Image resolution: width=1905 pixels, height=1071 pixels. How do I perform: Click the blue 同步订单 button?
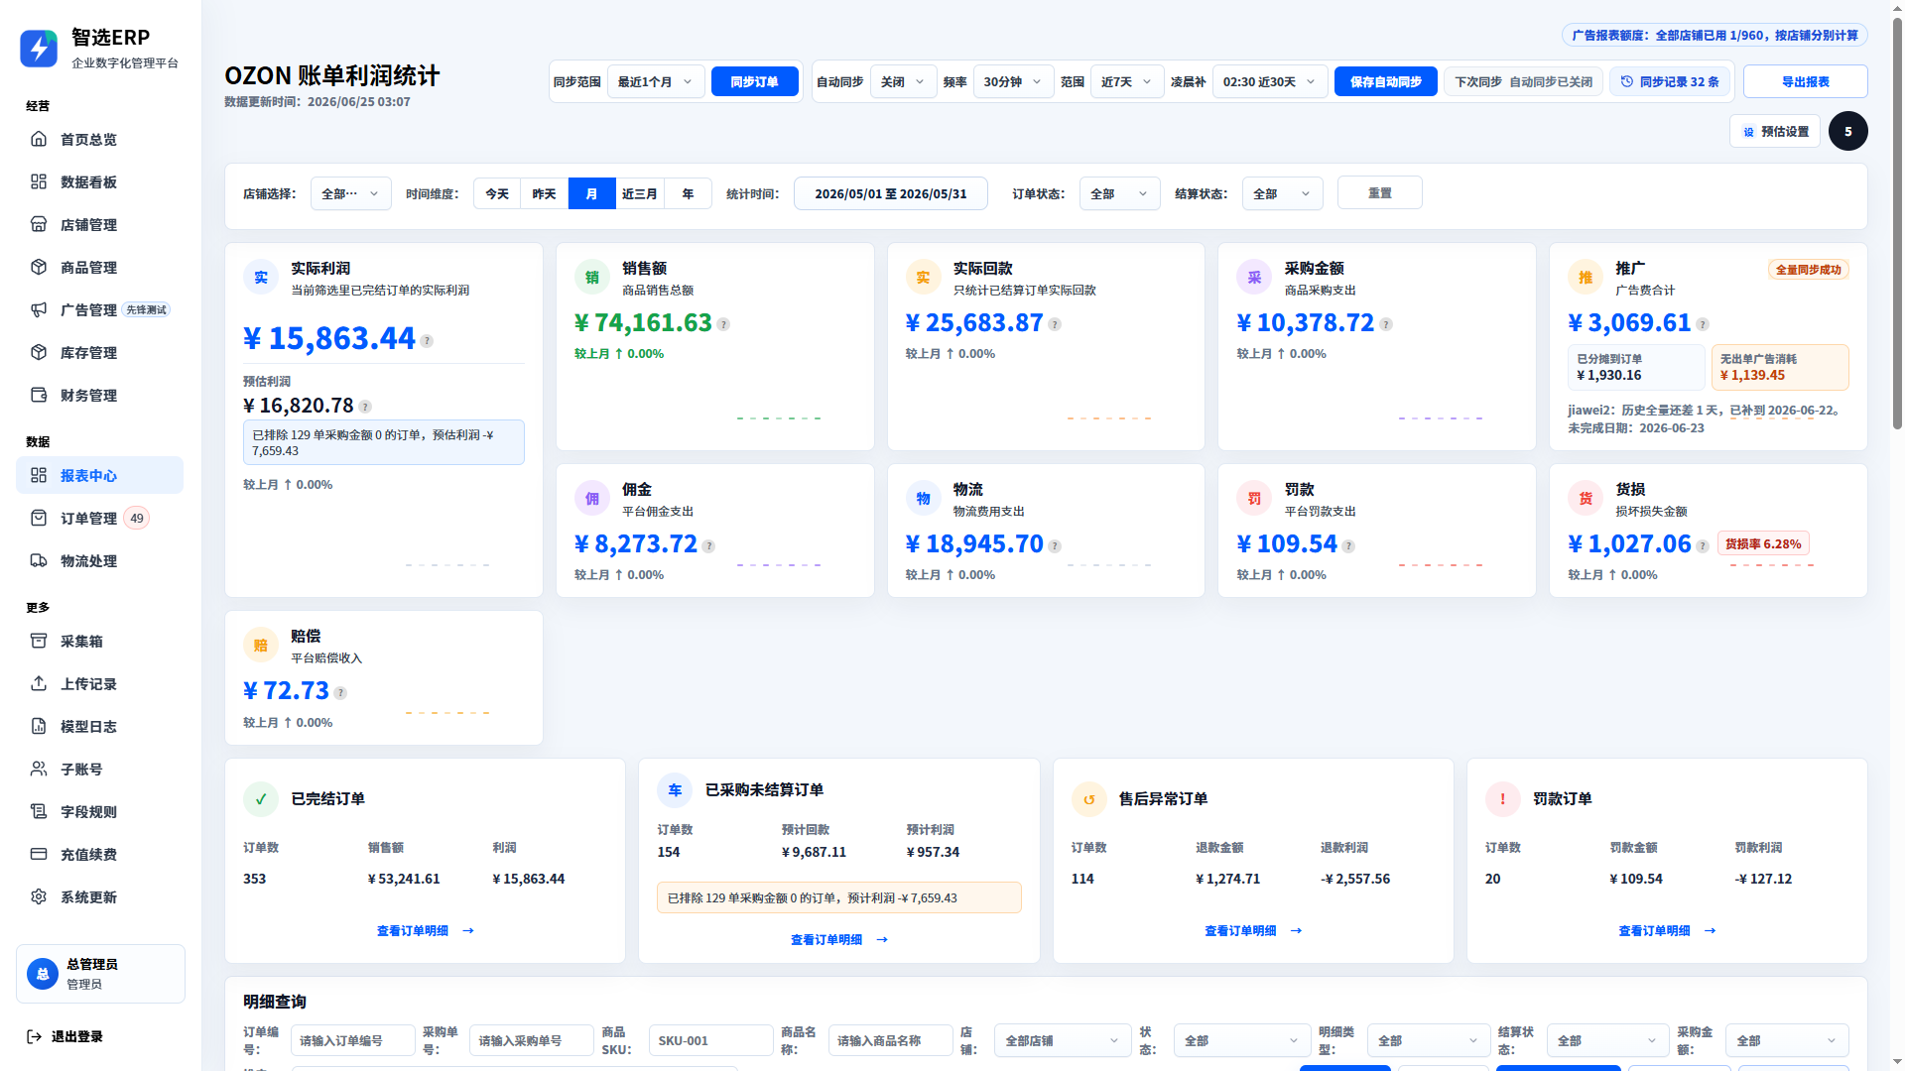click(x=755, y=81)
